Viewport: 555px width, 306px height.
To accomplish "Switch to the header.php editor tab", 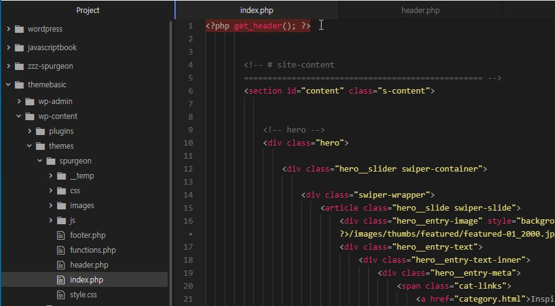I will pos(420,11).
